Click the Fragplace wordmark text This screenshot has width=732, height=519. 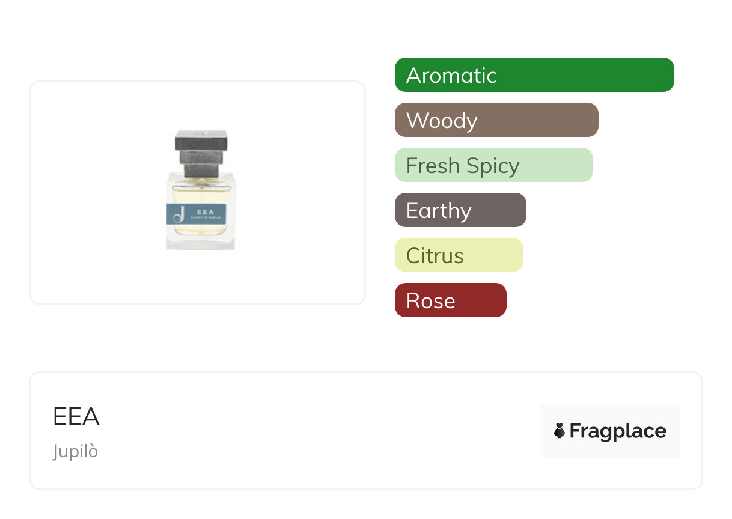[617, 431]
